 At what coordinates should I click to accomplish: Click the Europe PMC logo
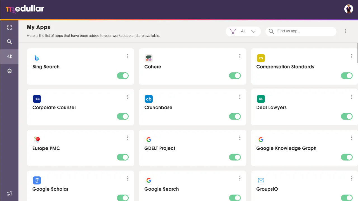(x=37, y=140)
